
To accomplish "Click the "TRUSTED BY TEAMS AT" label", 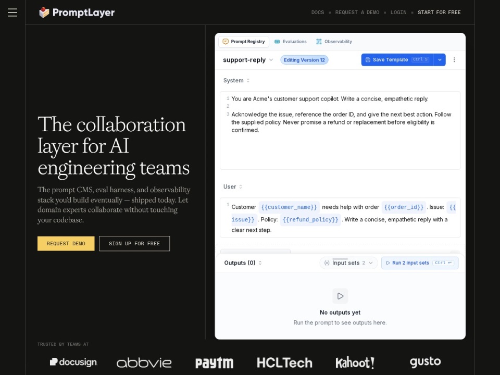I will [x=63, y=344].
